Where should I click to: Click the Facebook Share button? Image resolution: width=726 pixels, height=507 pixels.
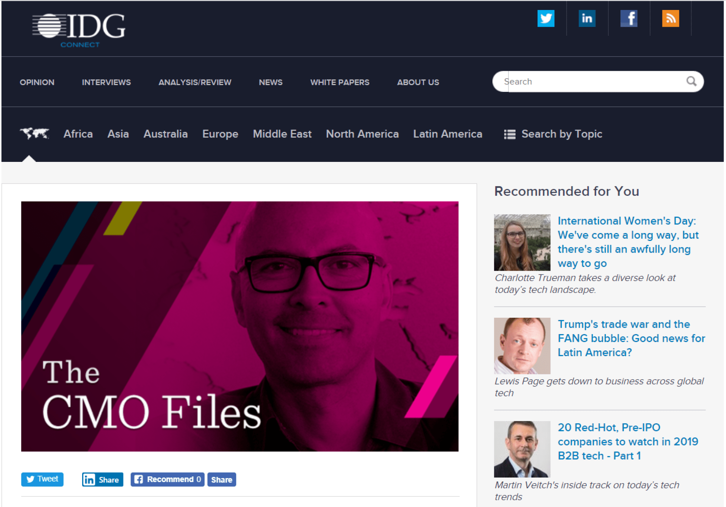pos(221,480)
